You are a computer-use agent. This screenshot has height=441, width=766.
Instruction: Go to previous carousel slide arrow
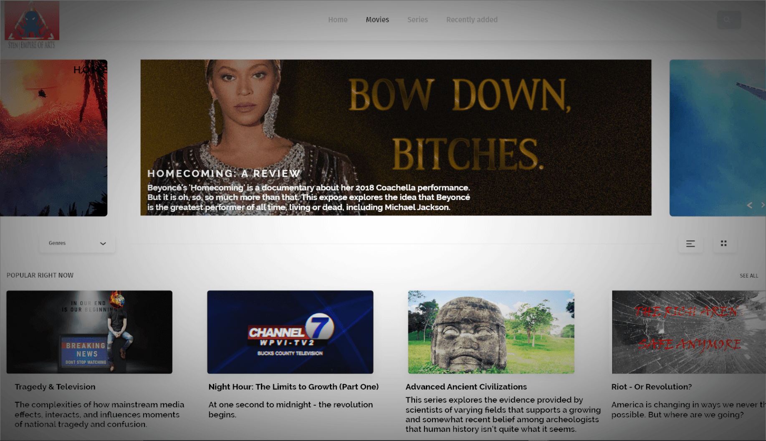click(750, 205)
